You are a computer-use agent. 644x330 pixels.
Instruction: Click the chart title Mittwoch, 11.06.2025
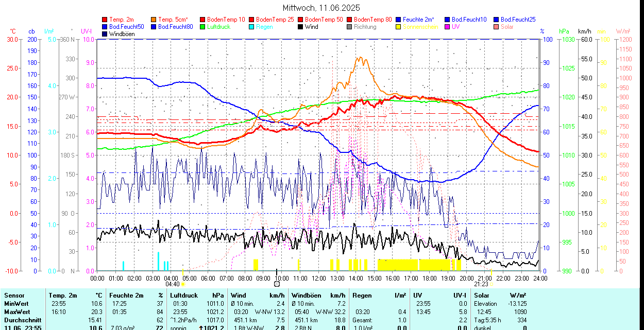(321, 8)
